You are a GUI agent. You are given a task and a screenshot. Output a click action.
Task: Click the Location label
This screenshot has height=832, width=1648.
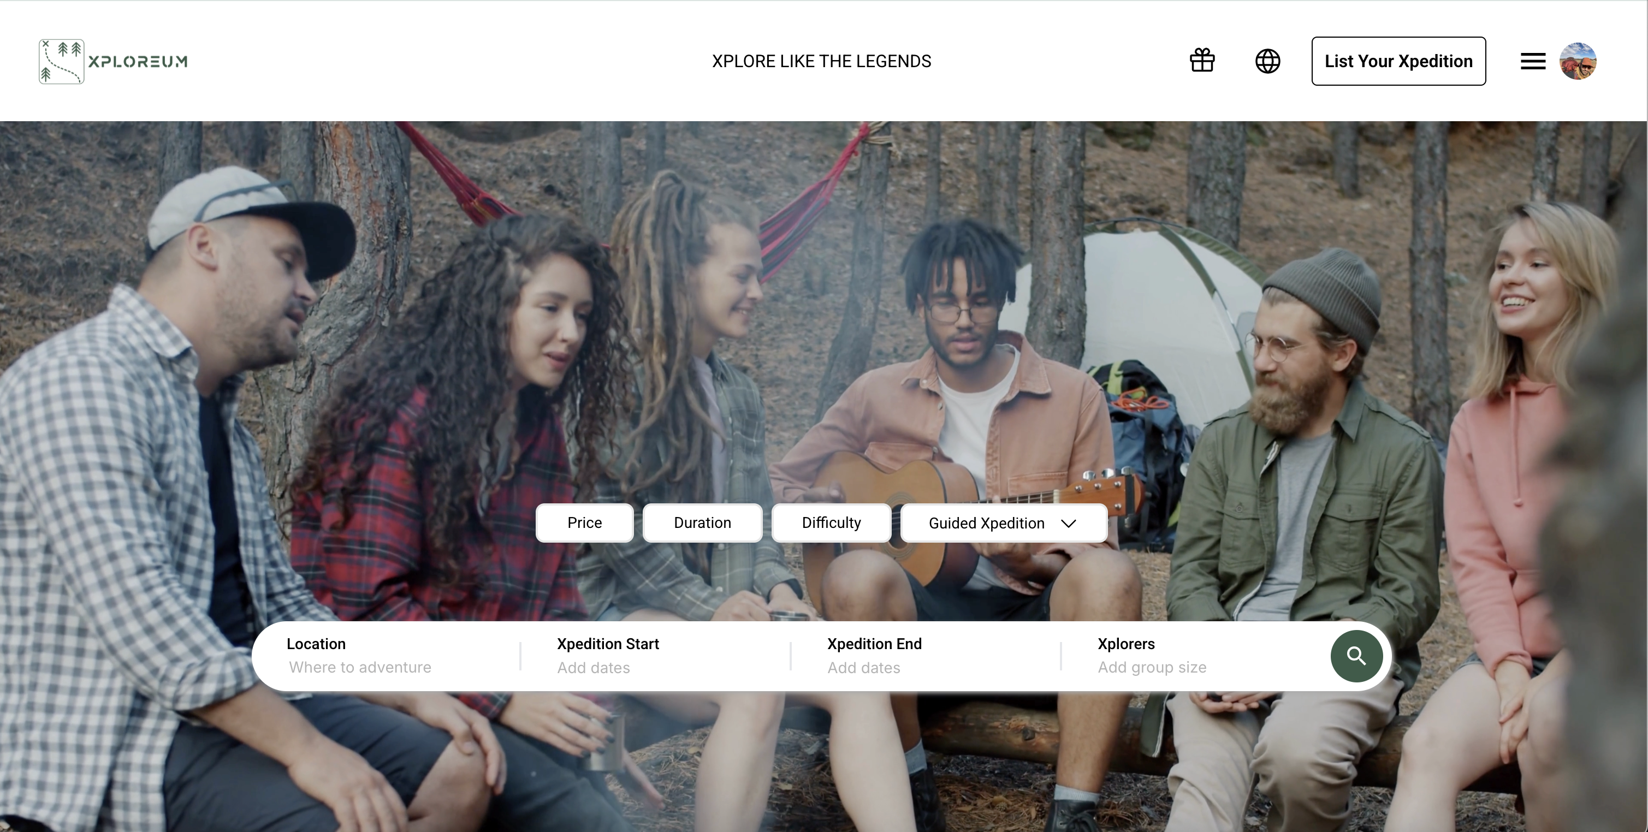click(316, 643)
